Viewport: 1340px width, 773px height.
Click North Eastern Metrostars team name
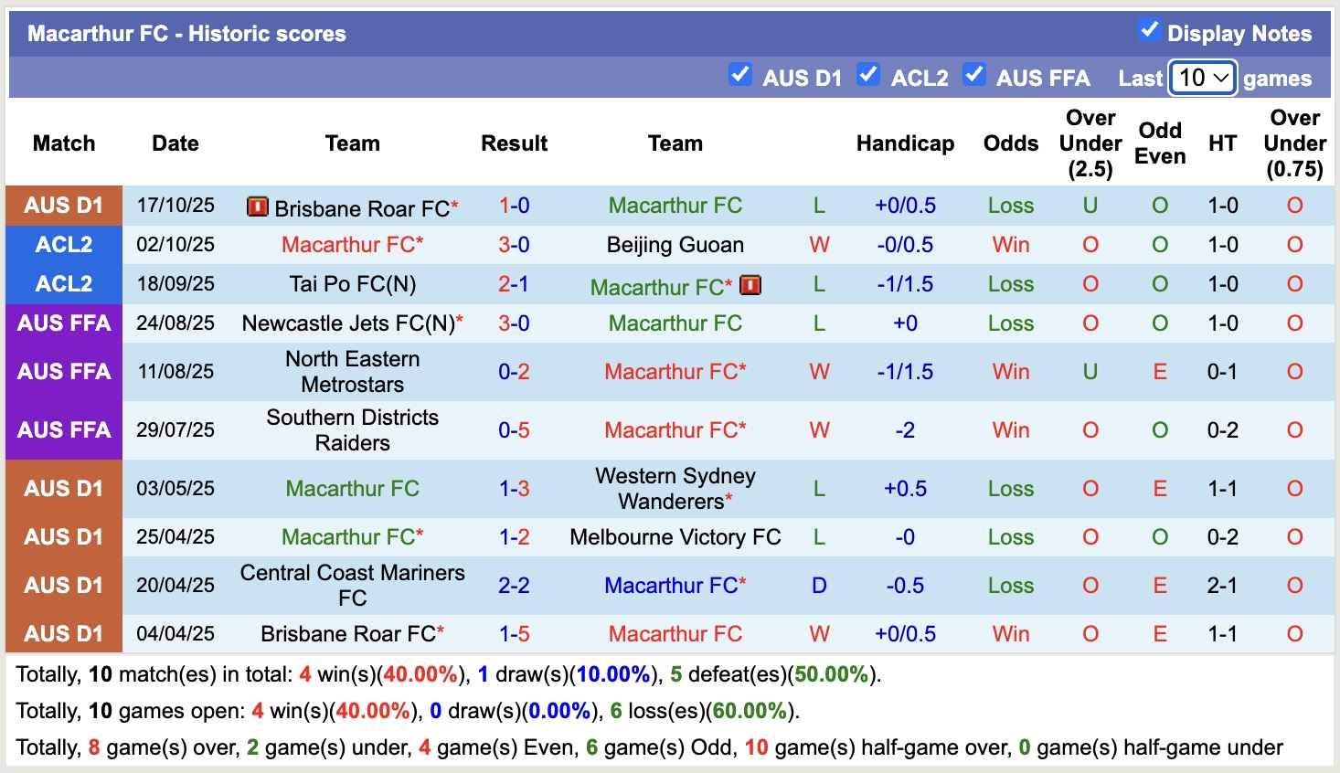[352, 371]
